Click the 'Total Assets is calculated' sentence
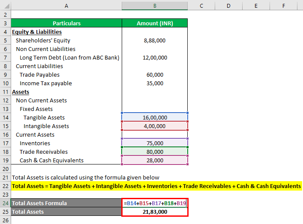This screenshot has width=303, height=224. coord(86,177)
